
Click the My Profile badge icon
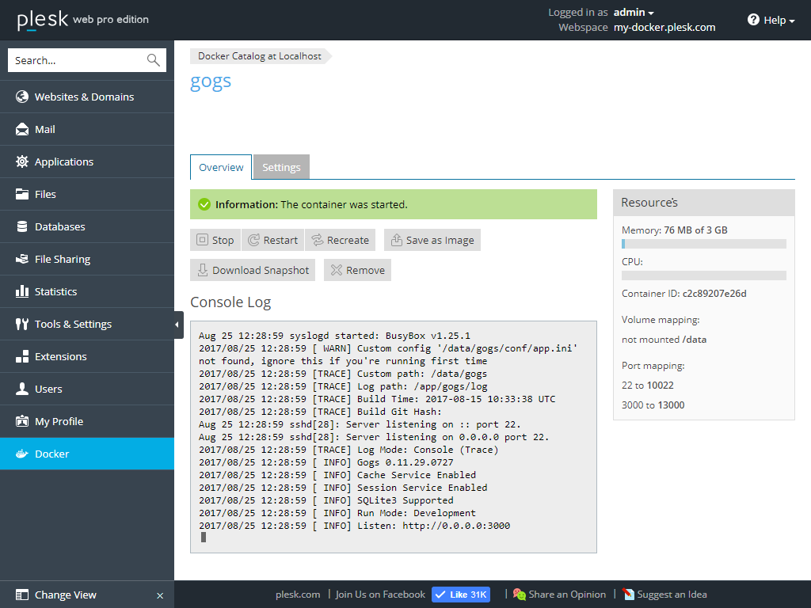pos(21,421)
